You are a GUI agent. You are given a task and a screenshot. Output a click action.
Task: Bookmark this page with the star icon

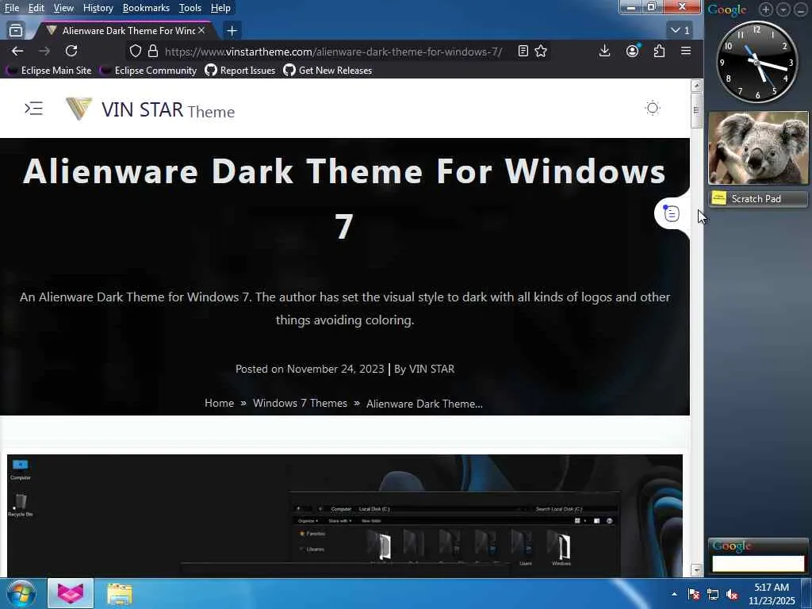pyautogui.click(x=541, y=51)
